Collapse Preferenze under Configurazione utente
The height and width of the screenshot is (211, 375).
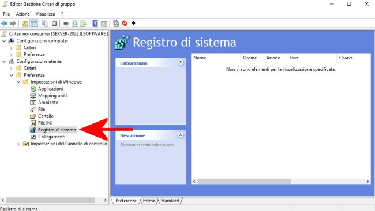[x=11, y=76]
